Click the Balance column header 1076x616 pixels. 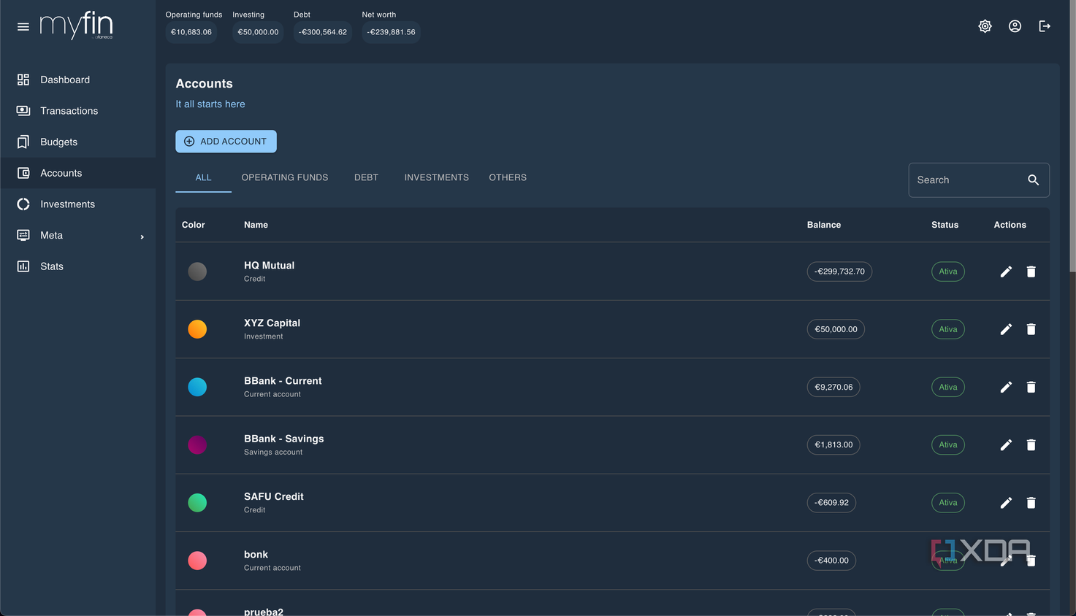[824, 225]
